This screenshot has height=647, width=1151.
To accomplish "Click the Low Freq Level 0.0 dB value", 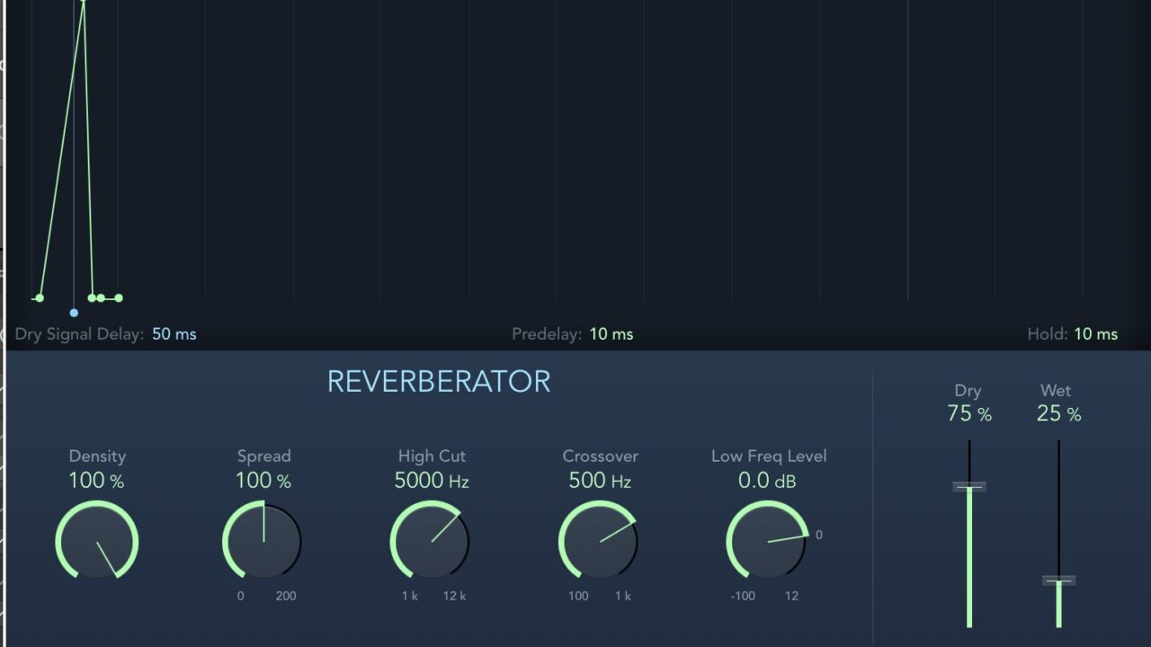I will (x=767, y=481).
